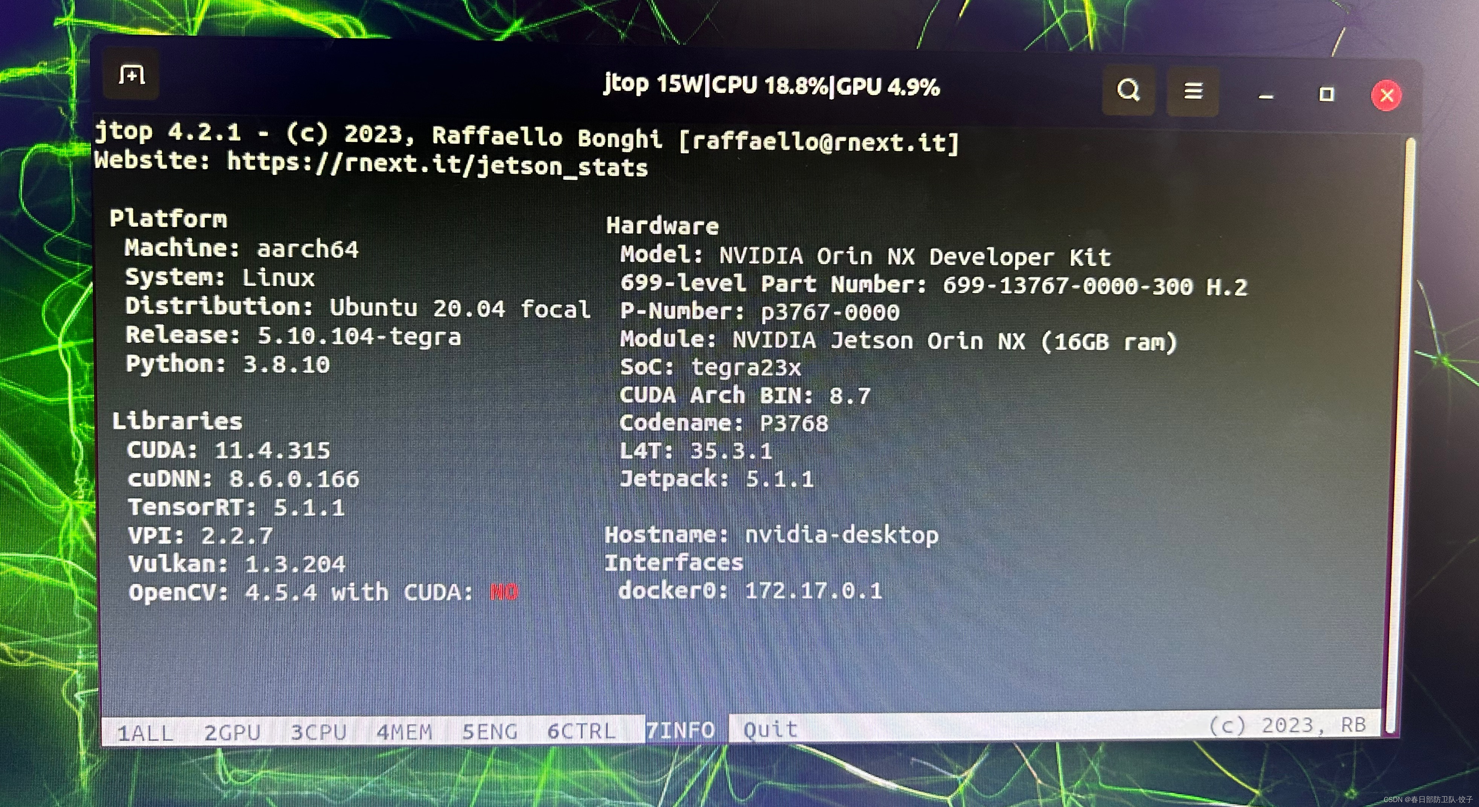1479x807 pixels.
Task: Click the cuDNN: 8.6.0.166 line
Action: pos(244,479)
